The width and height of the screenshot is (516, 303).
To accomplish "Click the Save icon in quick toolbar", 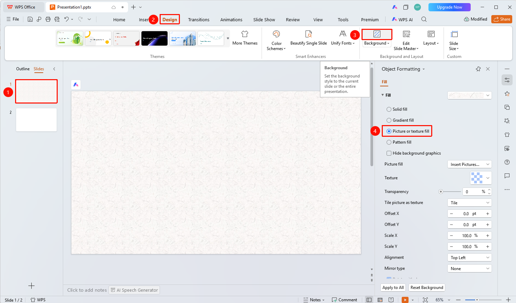I will pyautogui.click(x=30, y=19).
